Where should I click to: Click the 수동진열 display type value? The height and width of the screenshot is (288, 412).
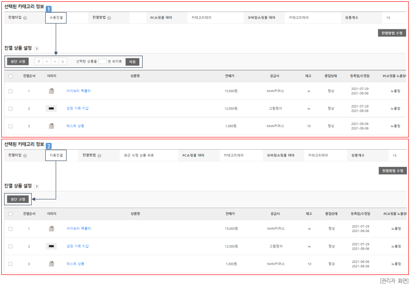pos(56,18)
